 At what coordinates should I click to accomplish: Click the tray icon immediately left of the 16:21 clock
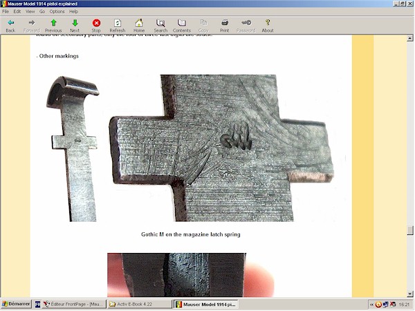[x=393, y=305]
